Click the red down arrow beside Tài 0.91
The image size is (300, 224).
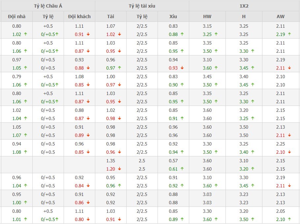tap(119, 219)
